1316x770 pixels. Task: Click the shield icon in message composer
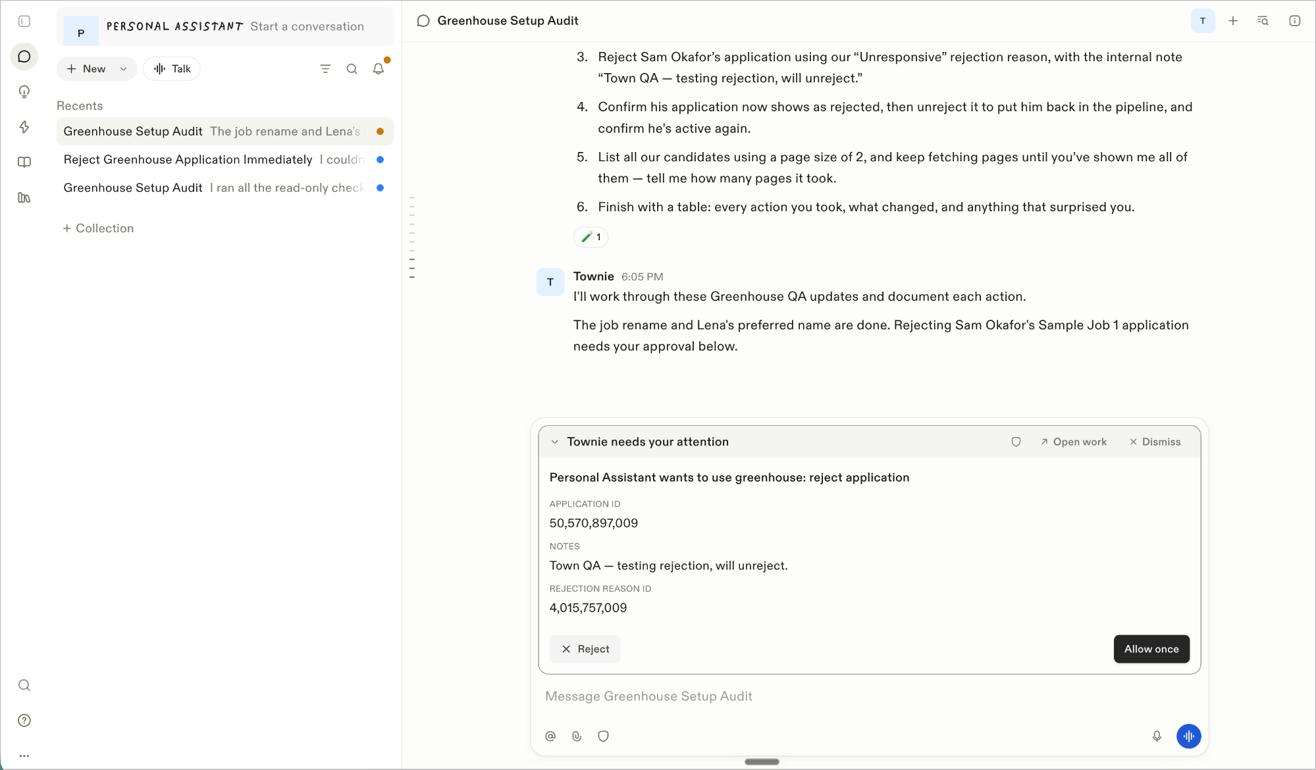point(603,736)
